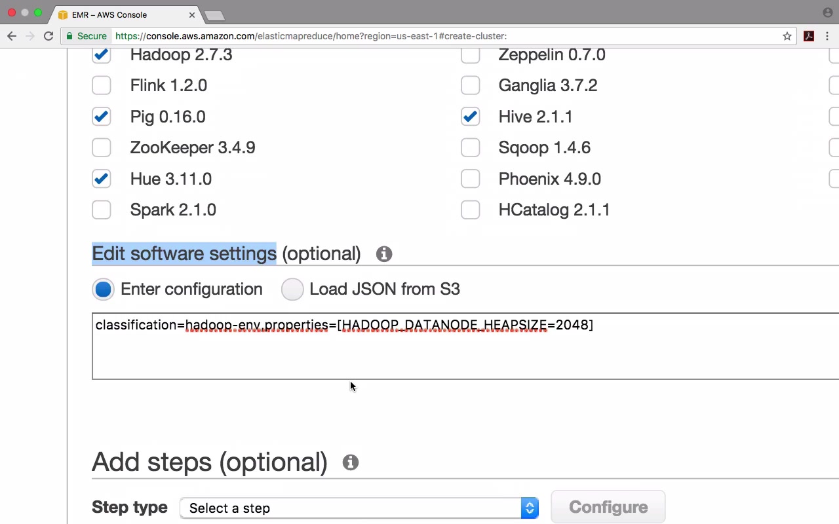Bookmark this page with the star icon
Image resolution: width=839 pixels, height=524 pixels.
tap(787, 36)
